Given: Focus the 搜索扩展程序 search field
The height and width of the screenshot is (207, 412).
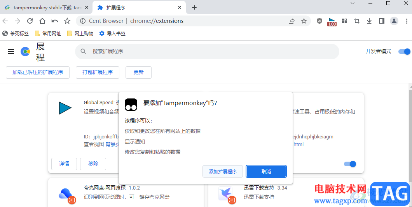Looking at the screenshot, I should coord(207,51).
